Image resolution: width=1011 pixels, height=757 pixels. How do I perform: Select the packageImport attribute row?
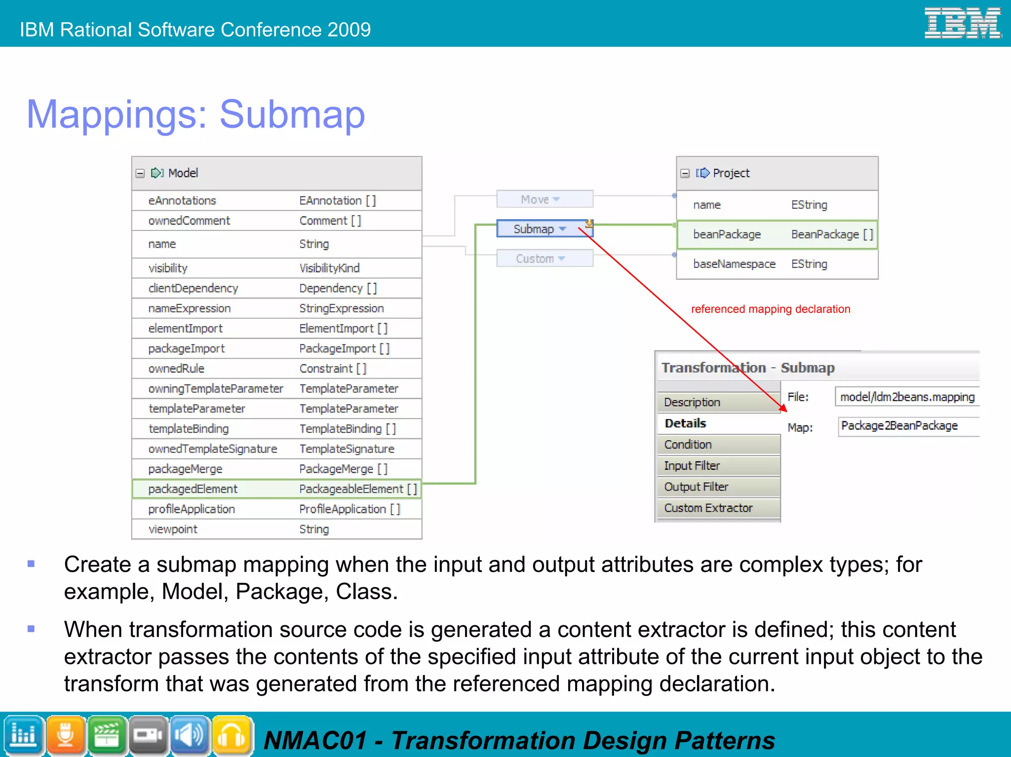[277, 348]
